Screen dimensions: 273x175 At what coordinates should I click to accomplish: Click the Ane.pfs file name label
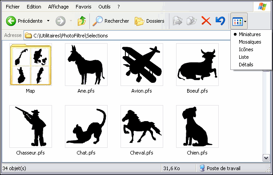(x=86, y=91)
